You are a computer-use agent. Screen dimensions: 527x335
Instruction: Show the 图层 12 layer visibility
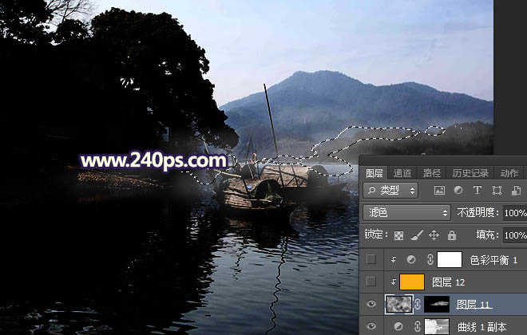point(371,282)
